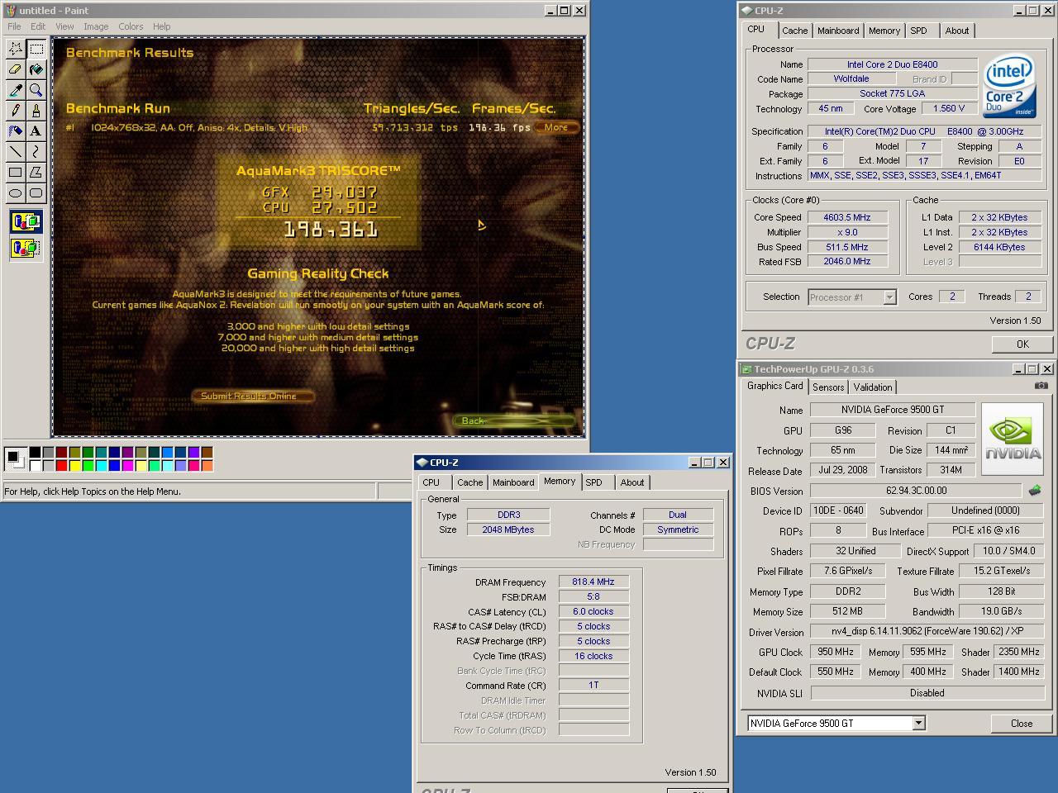Viewport: 1058px width, 793px height.
Task: Open SPD tab in lower CPU-Z window
Action: click(593, 482)
